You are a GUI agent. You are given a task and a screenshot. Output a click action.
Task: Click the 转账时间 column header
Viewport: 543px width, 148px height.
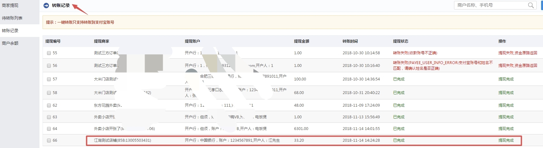tap(350, 41)
